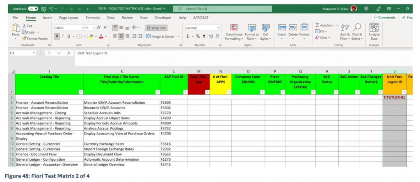
Task: Bottom align cell content
Action: pos(128,27)
